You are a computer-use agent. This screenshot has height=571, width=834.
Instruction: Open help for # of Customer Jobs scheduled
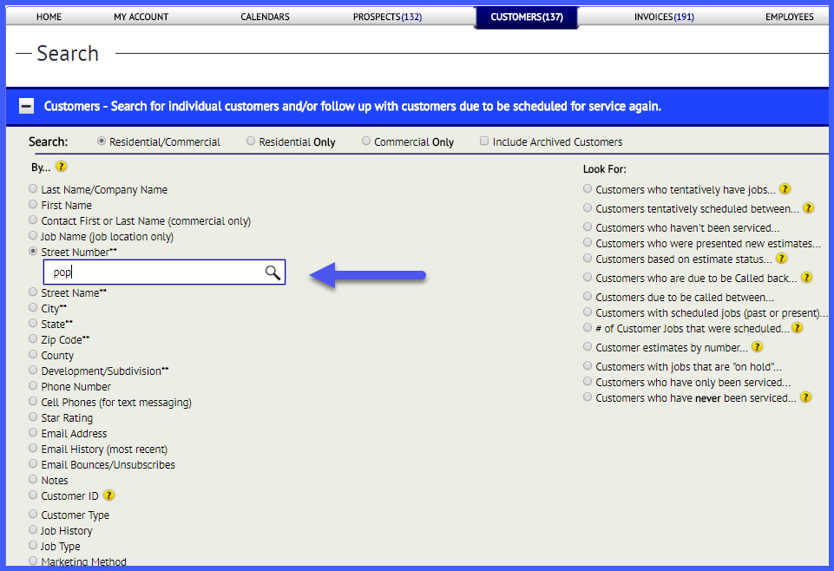coord(797,328)
